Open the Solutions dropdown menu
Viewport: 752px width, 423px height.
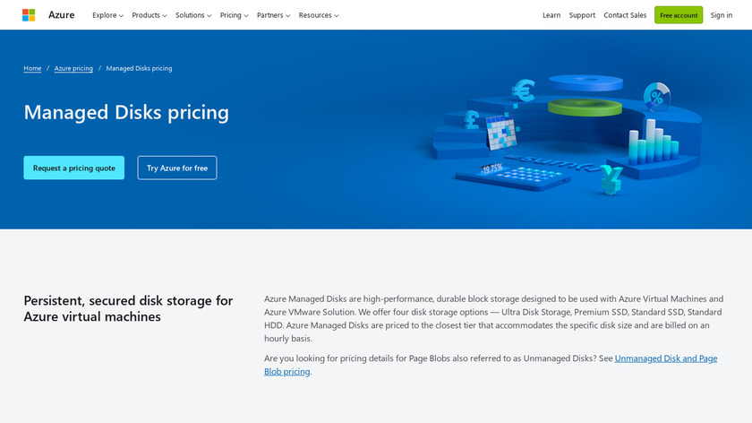coord(193,15)
